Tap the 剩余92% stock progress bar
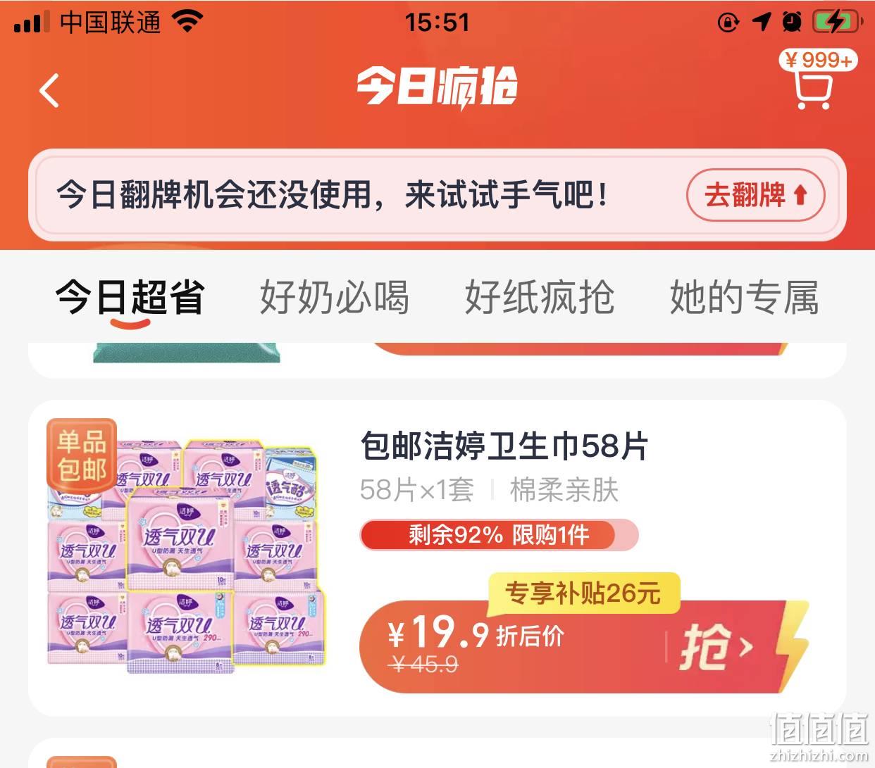 (499, 535)
